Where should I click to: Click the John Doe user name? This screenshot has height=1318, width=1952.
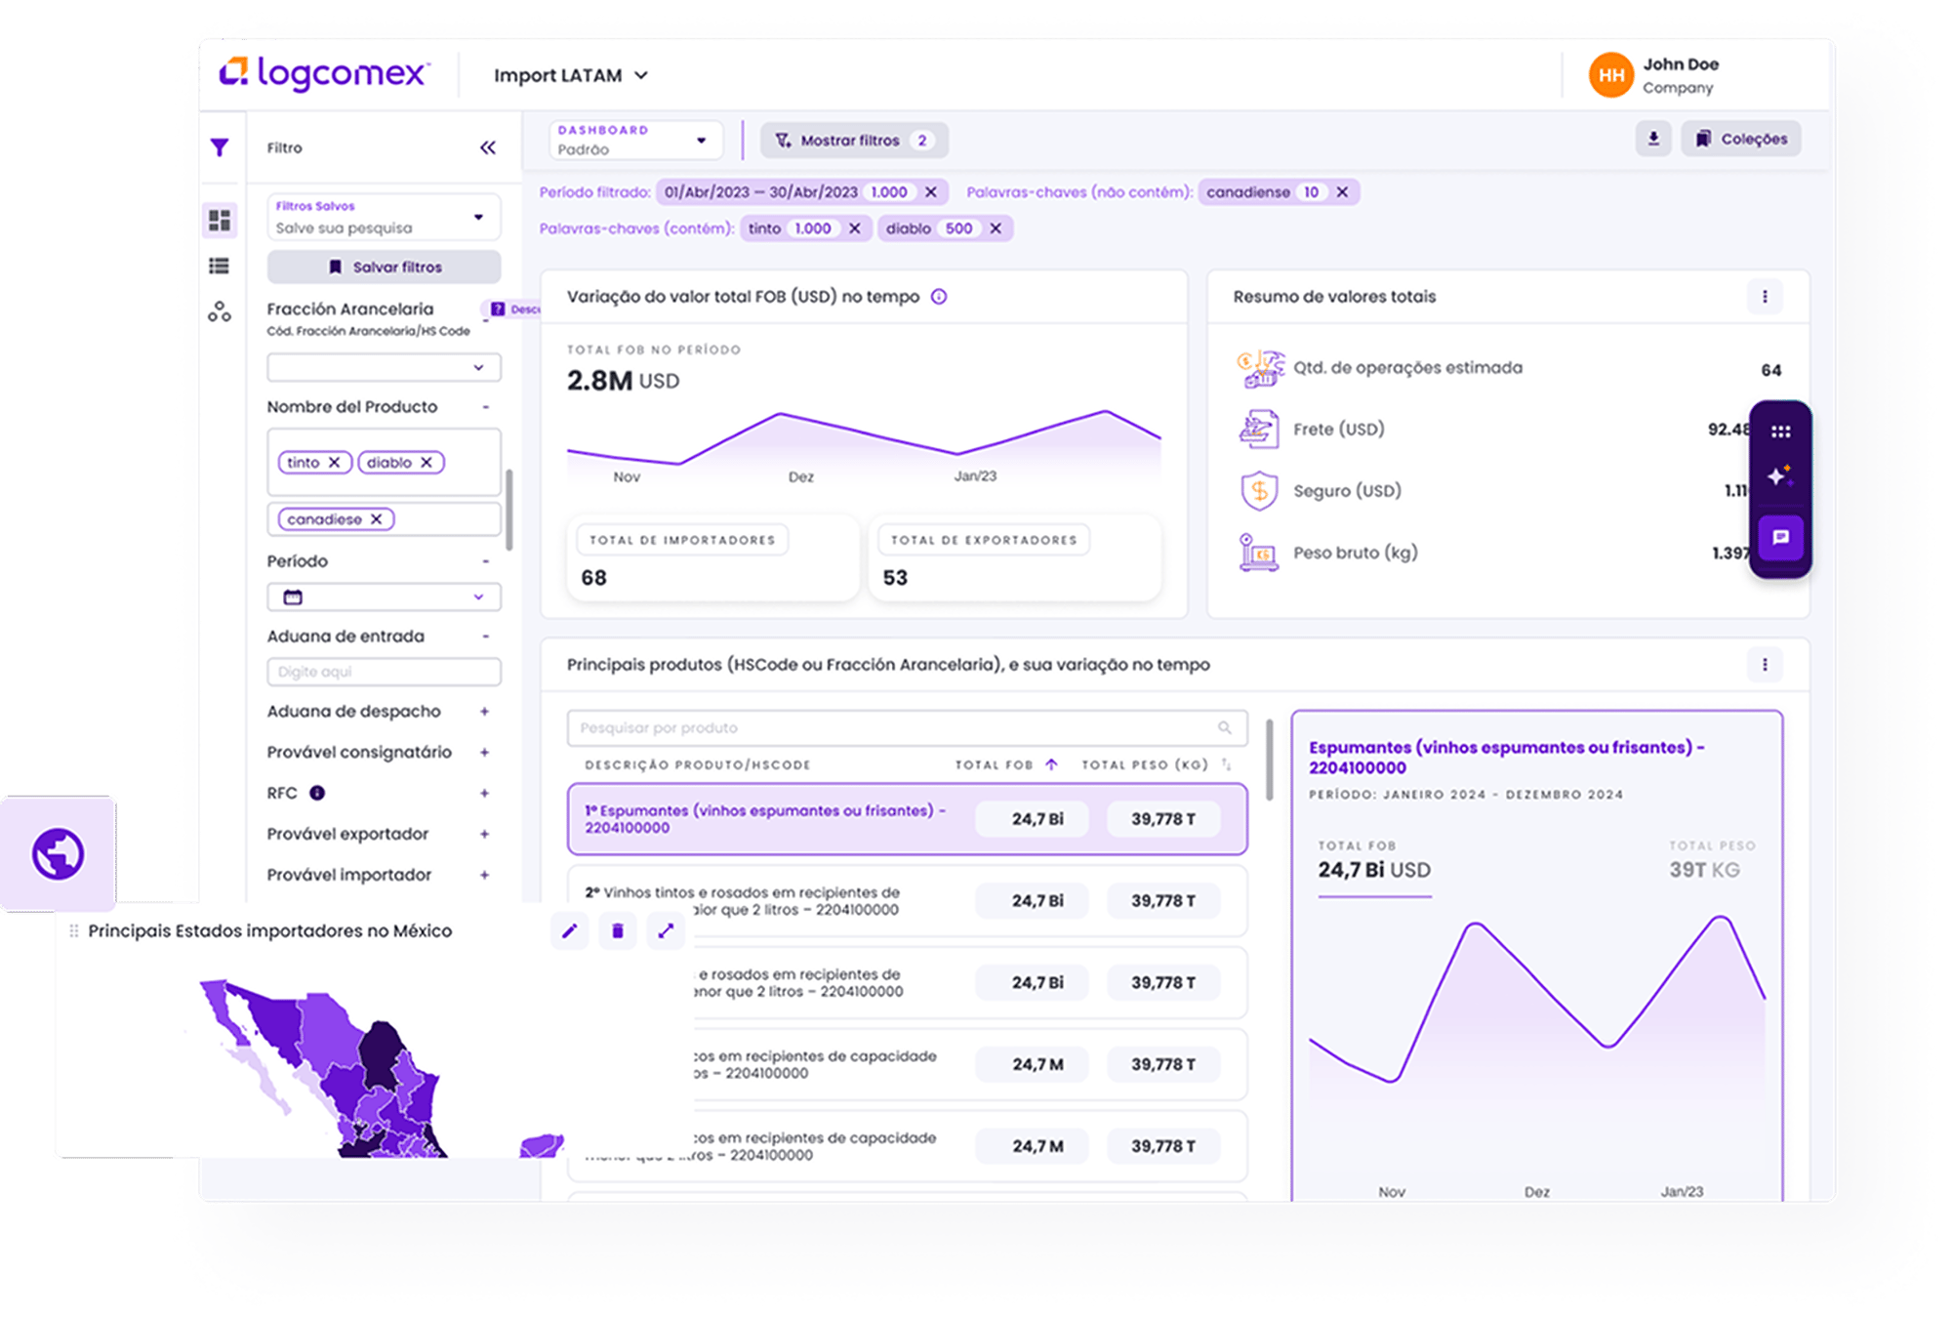1681,64
